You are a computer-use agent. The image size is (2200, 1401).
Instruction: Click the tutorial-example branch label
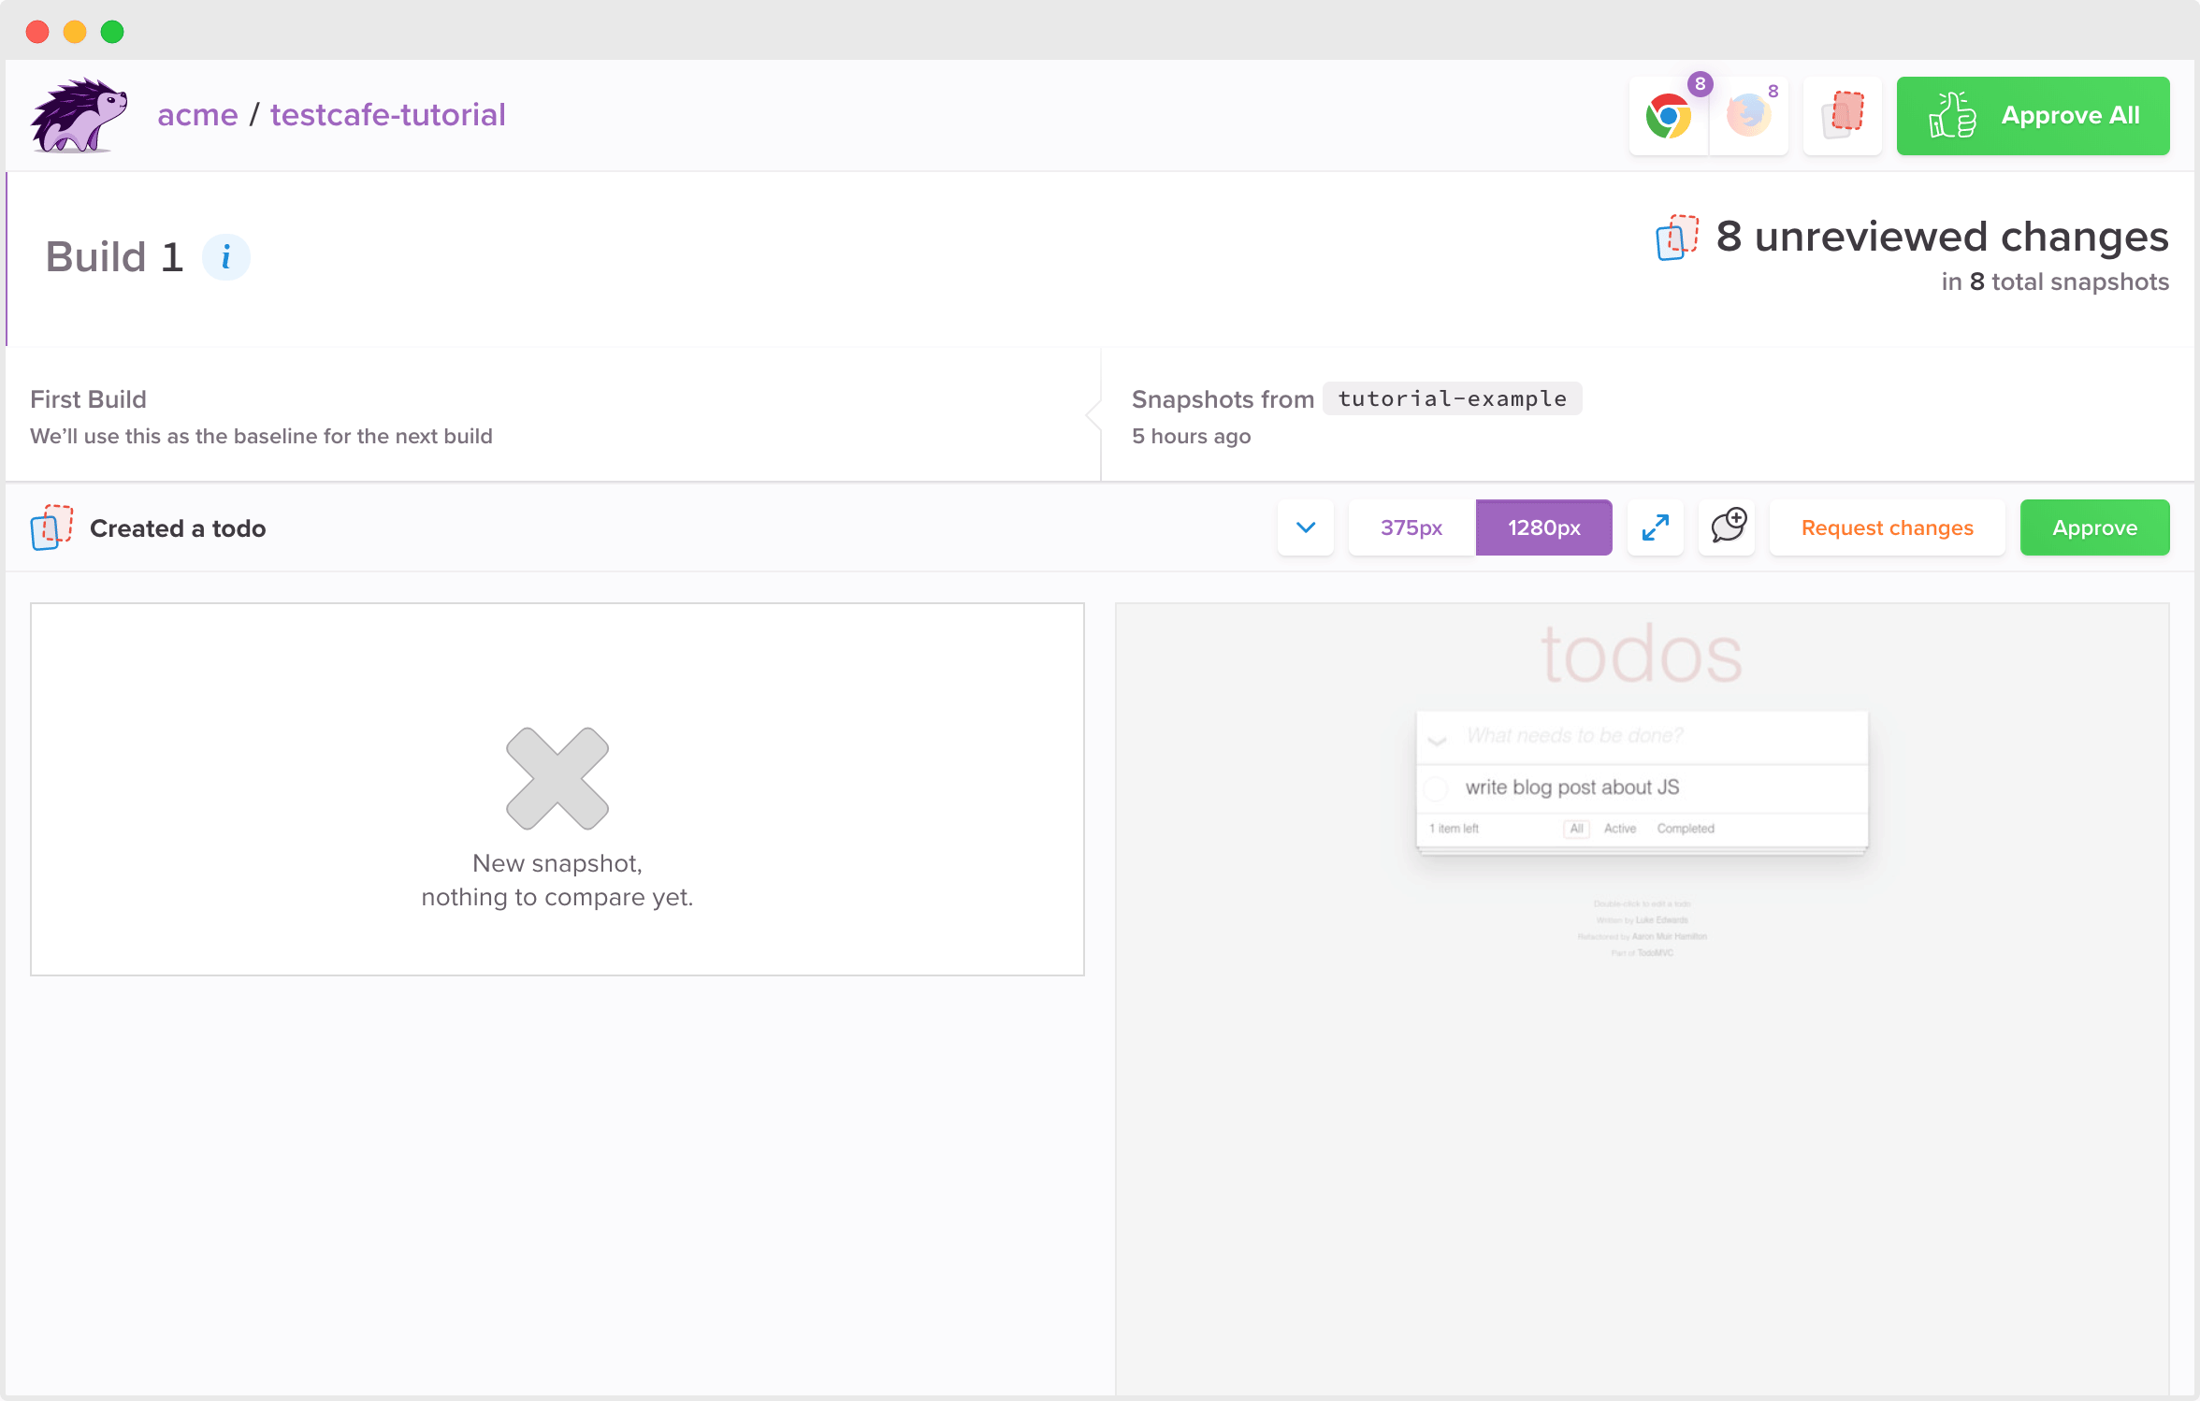[1452, 398]
